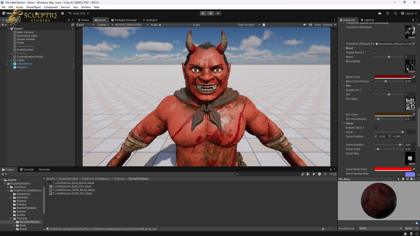This screenshot has width=420, height=236.
Task: Switch to the Console tab
Action: click(x=26, y=170)
